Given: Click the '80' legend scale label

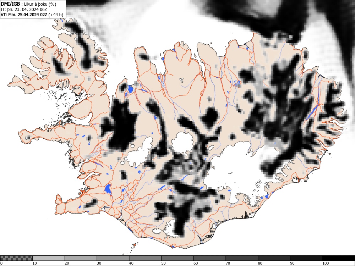Looking at the screenshot, I should point(260,263).
